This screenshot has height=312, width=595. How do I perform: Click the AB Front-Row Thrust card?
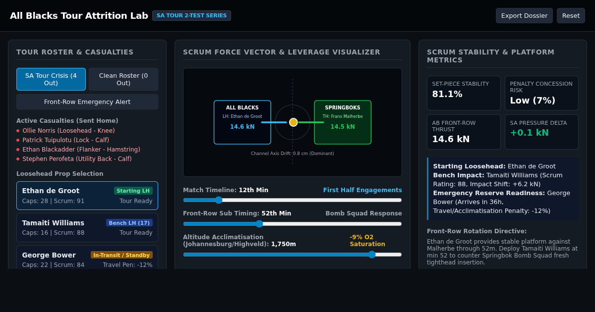click(x=464, y=132)
